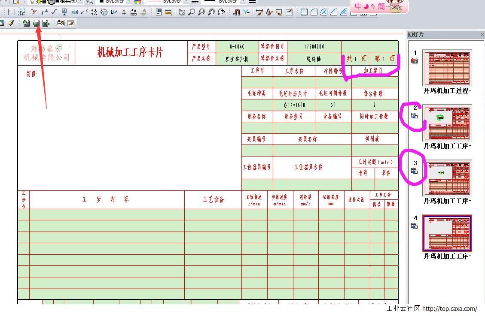The image size is (485, 316).
Task: Click the pan hand tool
Action: point(182,12)
